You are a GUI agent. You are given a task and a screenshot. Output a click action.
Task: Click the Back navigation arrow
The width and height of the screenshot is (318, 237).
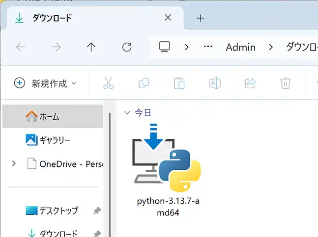pyautogui.click(x=21, y=47)
